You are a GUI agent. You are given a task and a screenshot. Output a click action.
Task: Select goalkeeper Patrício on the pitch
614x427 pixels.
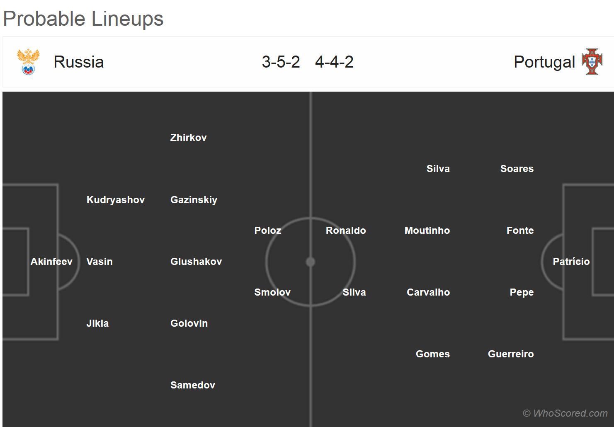[x=571, y=262]
